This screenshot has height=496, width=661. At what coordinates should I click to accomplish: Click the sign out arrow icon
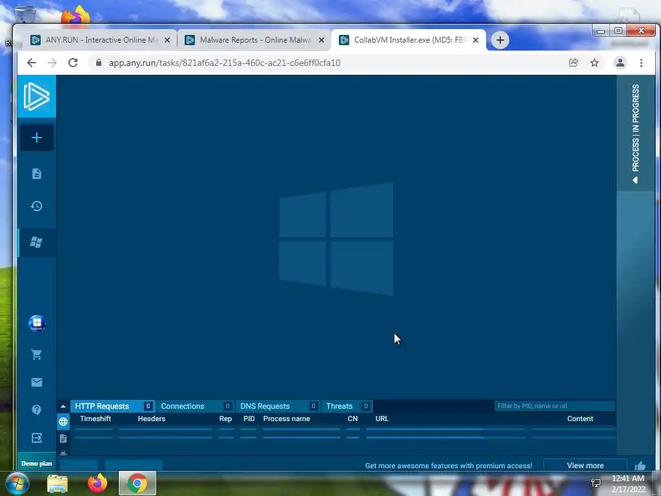pos(37,438)
